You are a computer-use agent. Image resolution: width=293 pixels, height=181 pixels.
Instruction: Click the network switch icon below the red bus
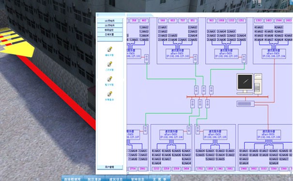[246, 104]
